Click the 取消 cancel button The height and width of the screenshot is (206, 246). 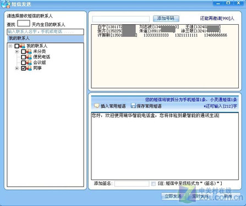(x=228, y=196)
